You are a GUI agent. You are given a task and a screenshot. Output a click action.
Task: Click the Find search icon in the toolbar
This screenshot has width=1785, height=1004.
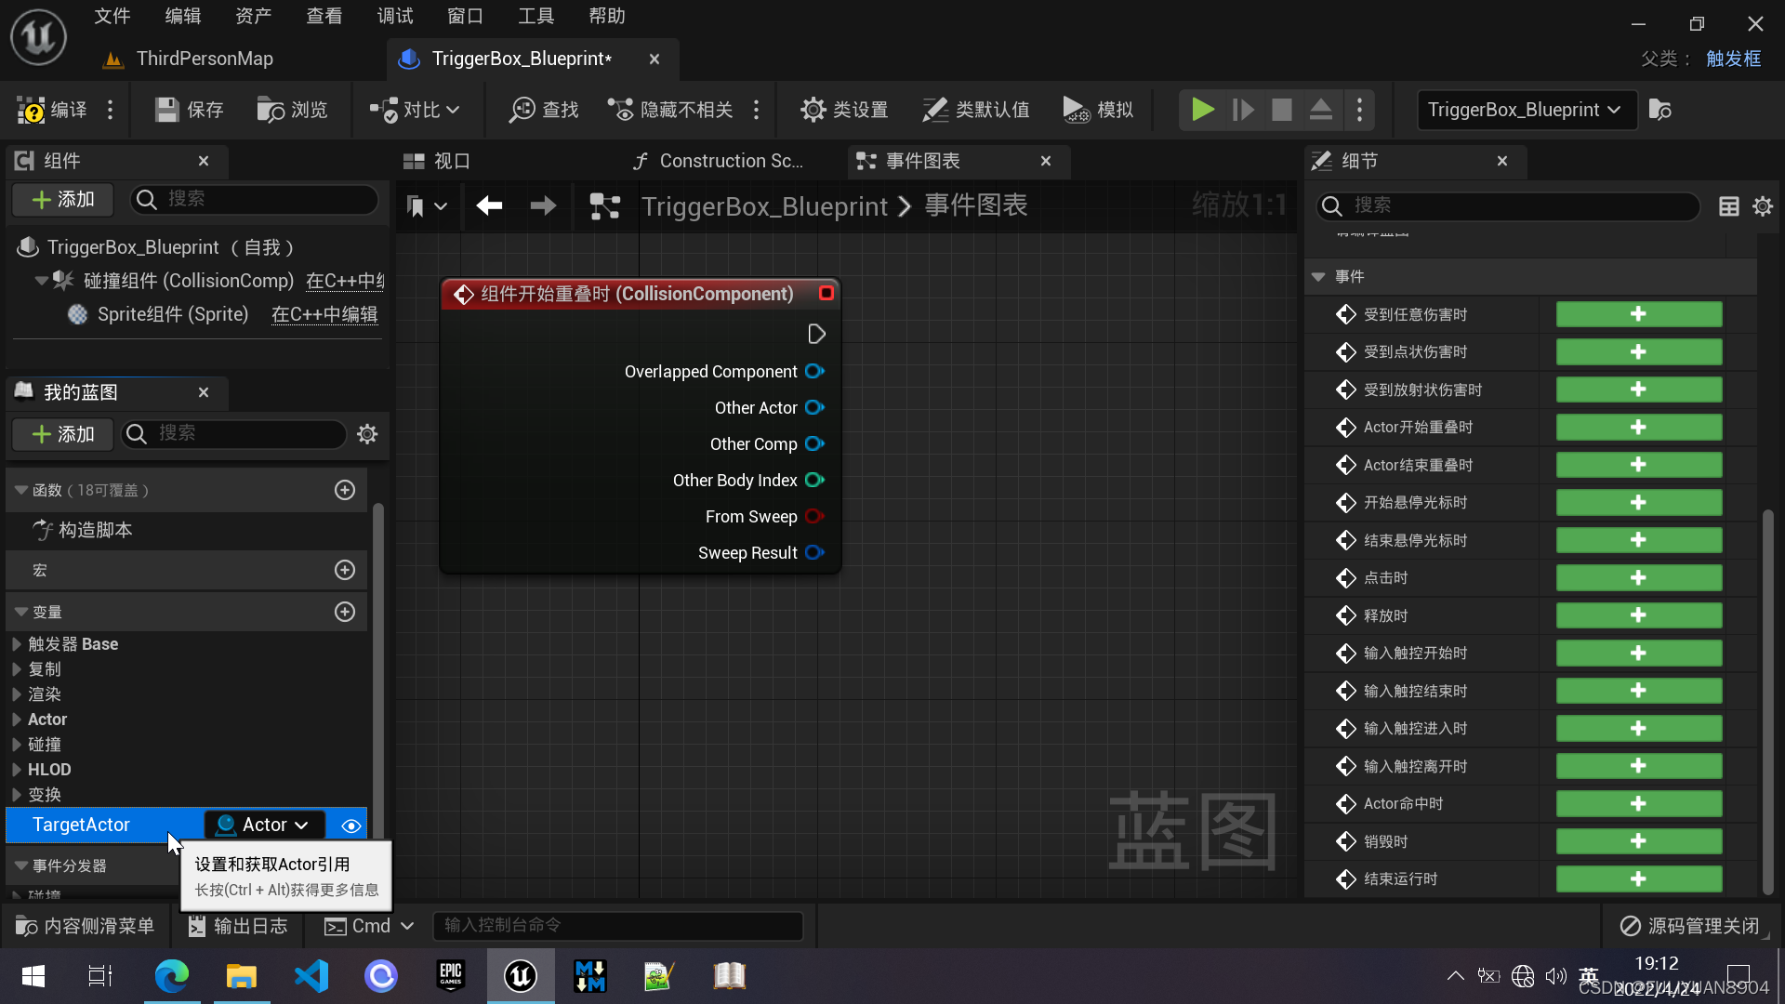(522, 110)
